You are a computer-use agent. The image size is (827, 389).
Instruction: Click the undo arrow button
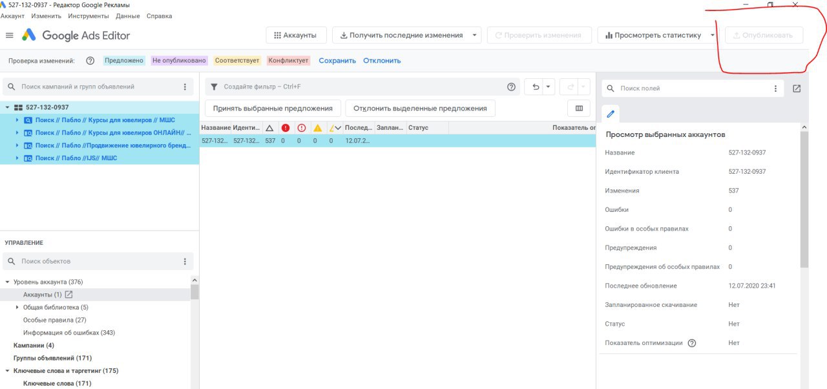click(536, 87)
